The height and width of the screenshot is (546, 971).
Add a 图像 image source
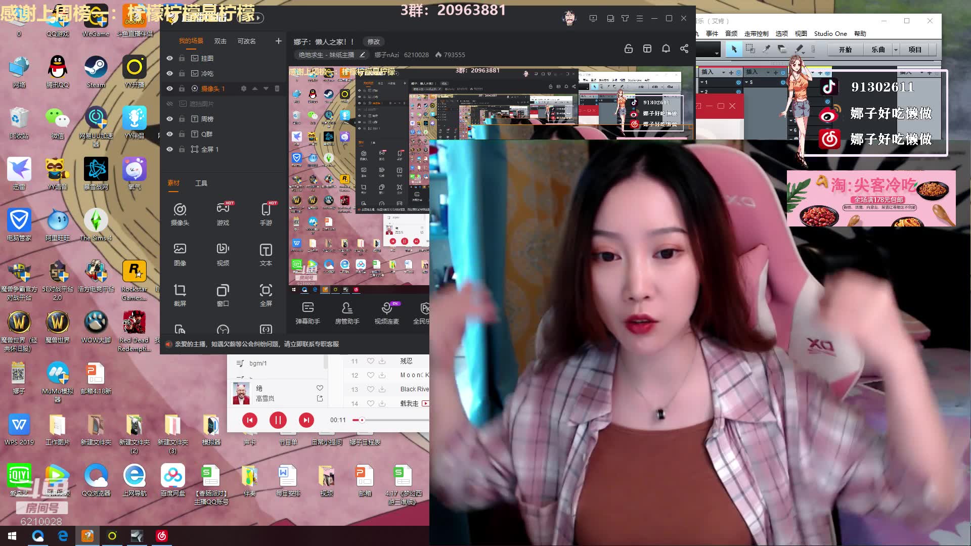coord(180,254)
